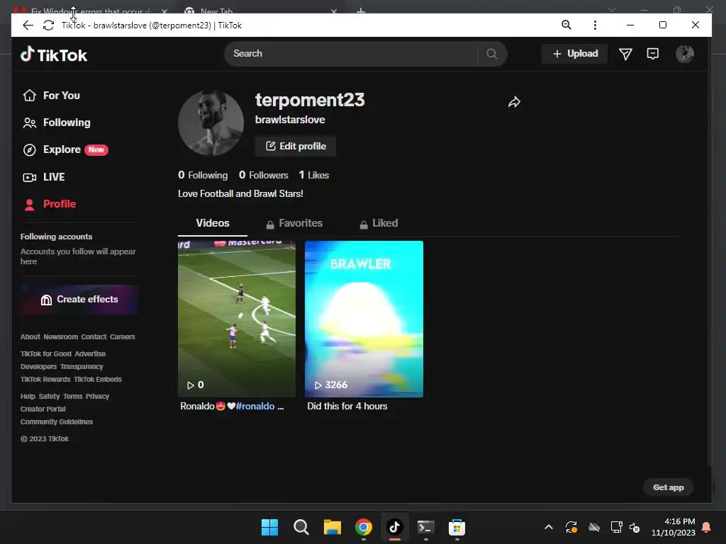Image resolution: width=726 pixels, height=544 pixels.
Task: Open the Ronaldo football video thumbnail
Action: 237,319
